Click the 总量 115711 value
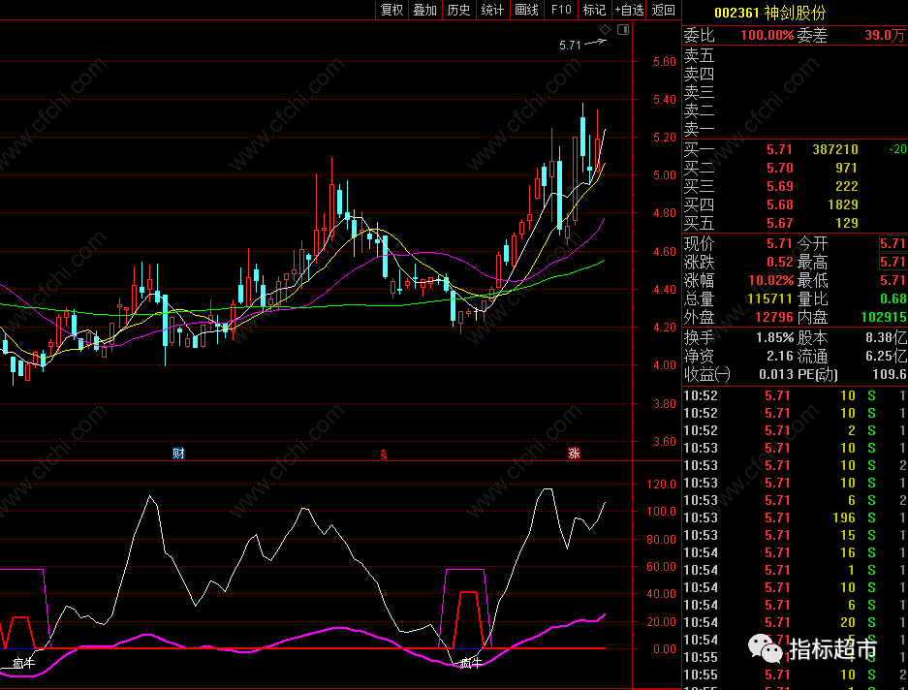The width and height of the screenshot is (908, 690). [769, 298]
